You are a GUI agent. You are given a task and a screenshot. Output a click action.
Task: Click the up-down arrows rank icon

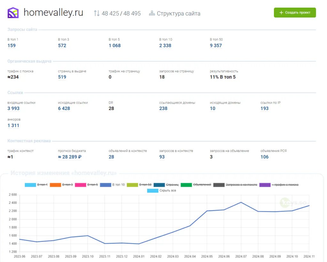(x=96, y=13)
